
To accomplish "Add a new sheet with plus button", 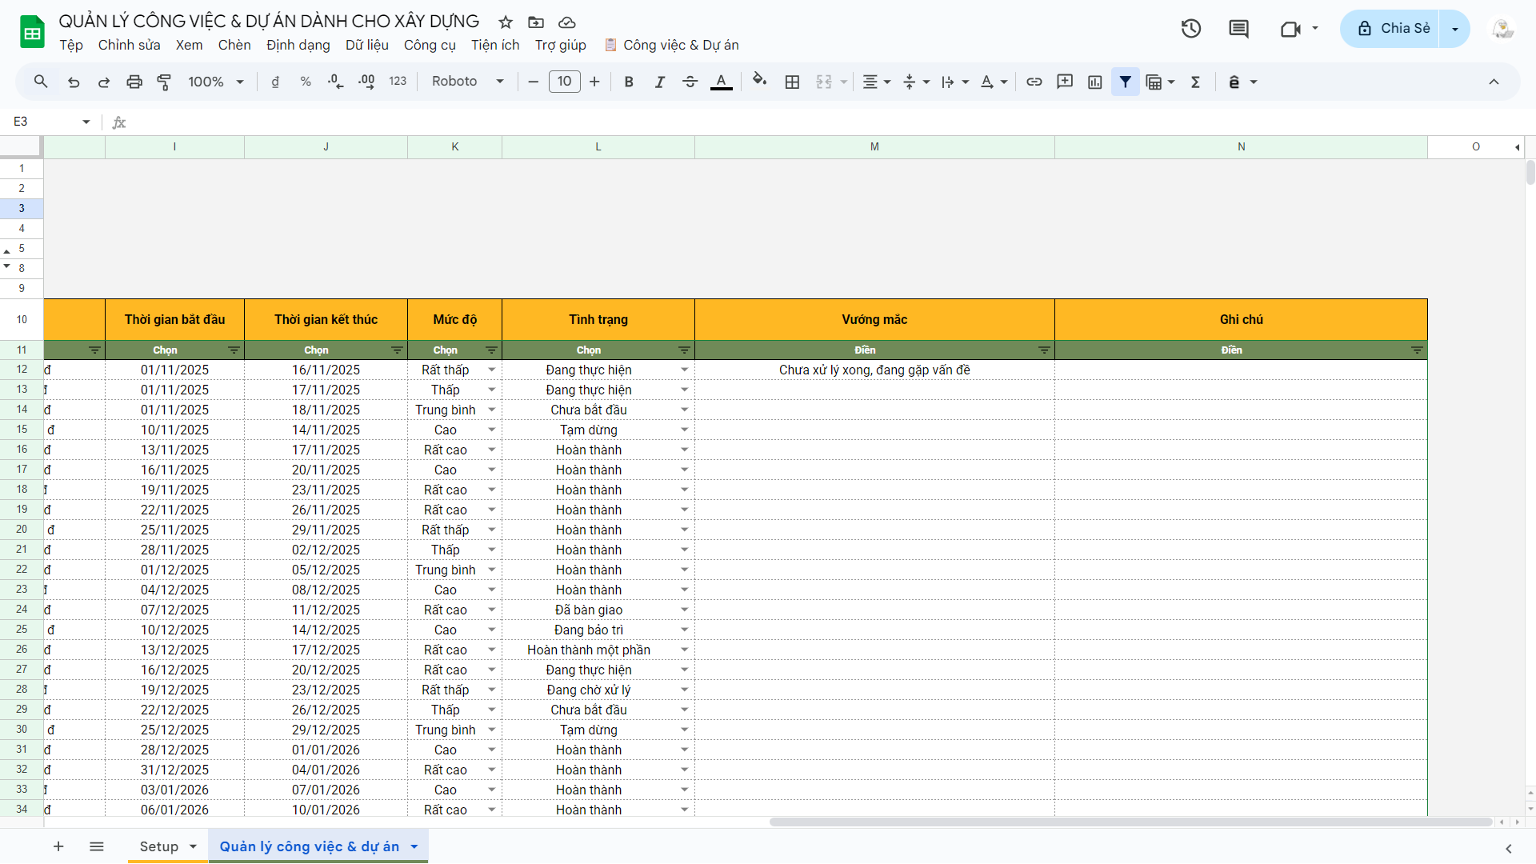I will 58,846.
